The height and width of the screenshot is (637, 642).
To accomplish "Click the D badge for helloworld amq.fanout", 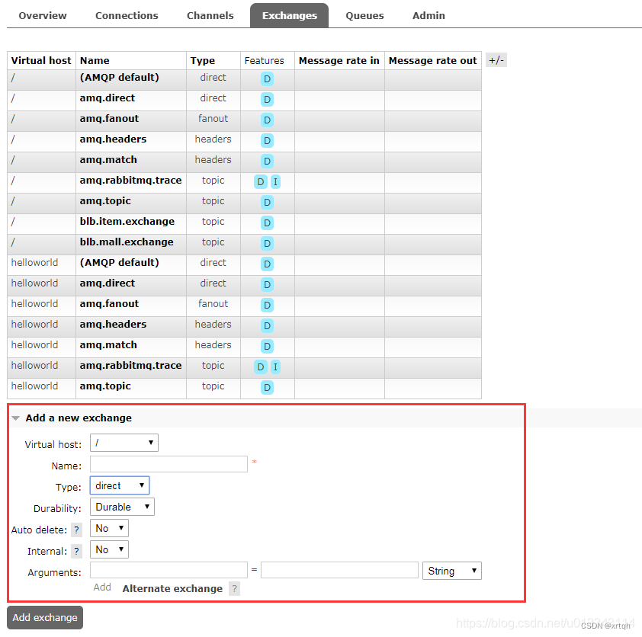I will click(267, 306).
